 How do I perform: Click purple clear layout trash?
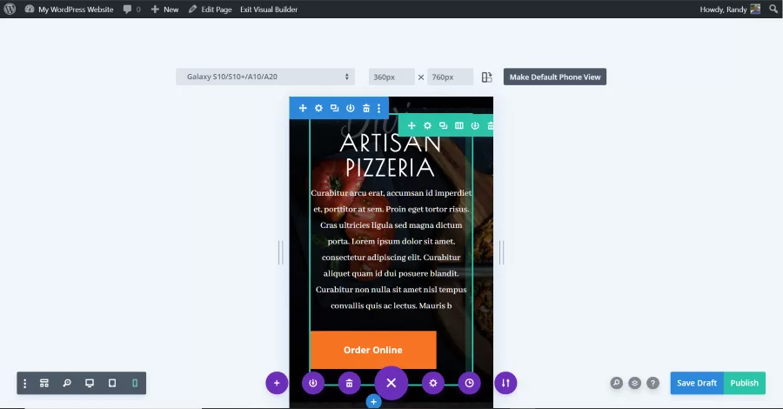point(350,383)
